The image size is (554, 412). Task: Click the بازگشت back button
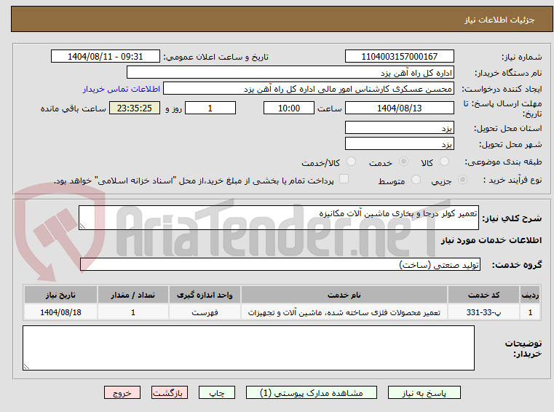[x=169, y=392]
